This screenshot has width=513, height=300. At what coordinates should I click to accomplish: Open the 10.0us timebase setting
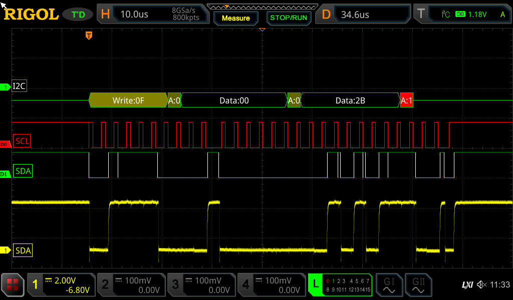134,14
